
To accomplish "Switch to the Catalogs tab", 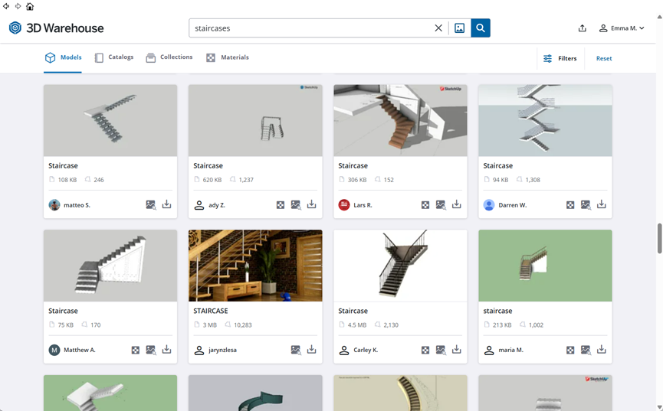I will [113, 57].
